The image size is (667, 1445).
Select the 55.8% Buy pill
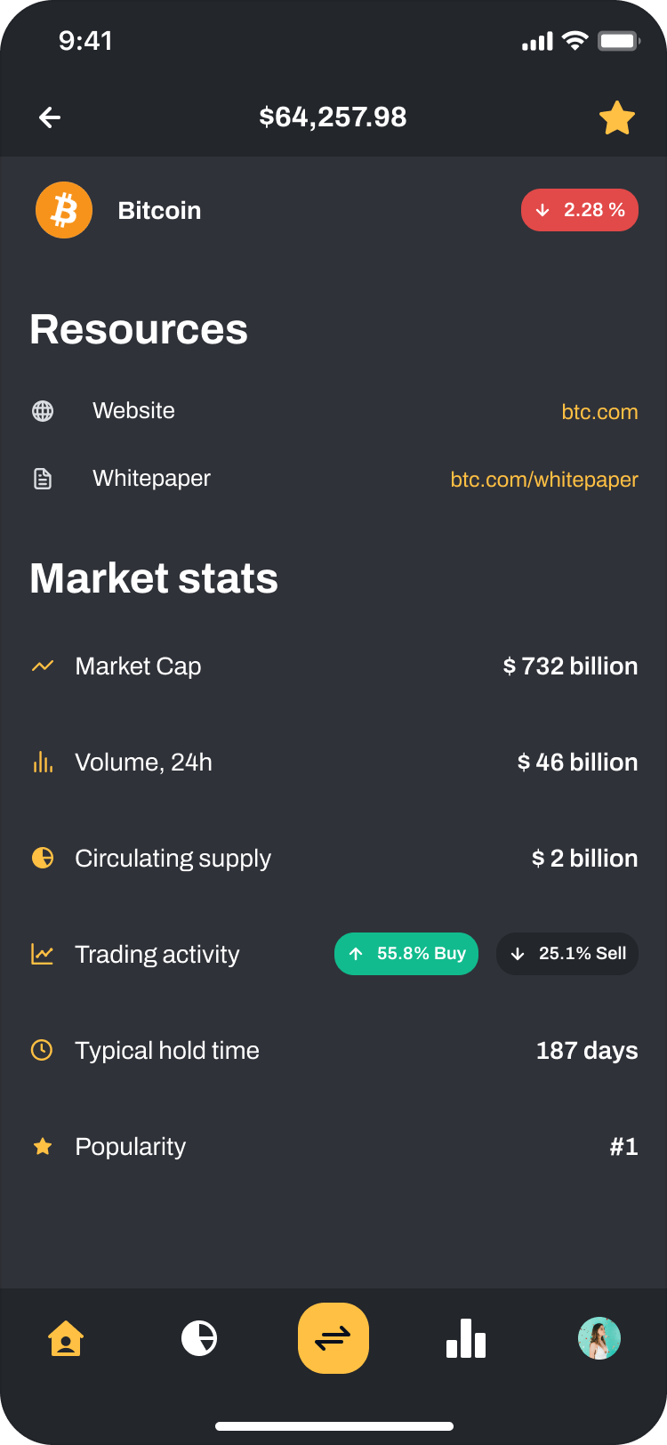(406, 954)
